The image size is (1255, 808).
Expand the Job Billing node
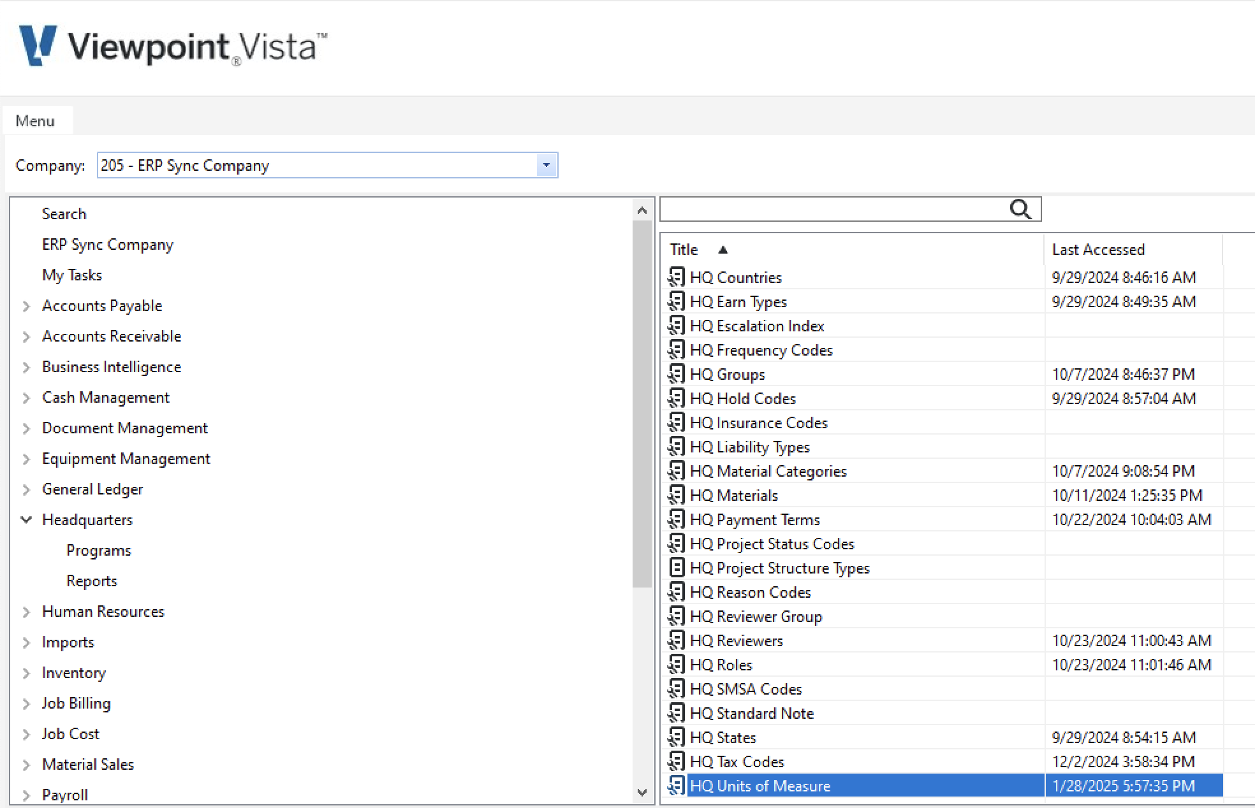point(26,703)
